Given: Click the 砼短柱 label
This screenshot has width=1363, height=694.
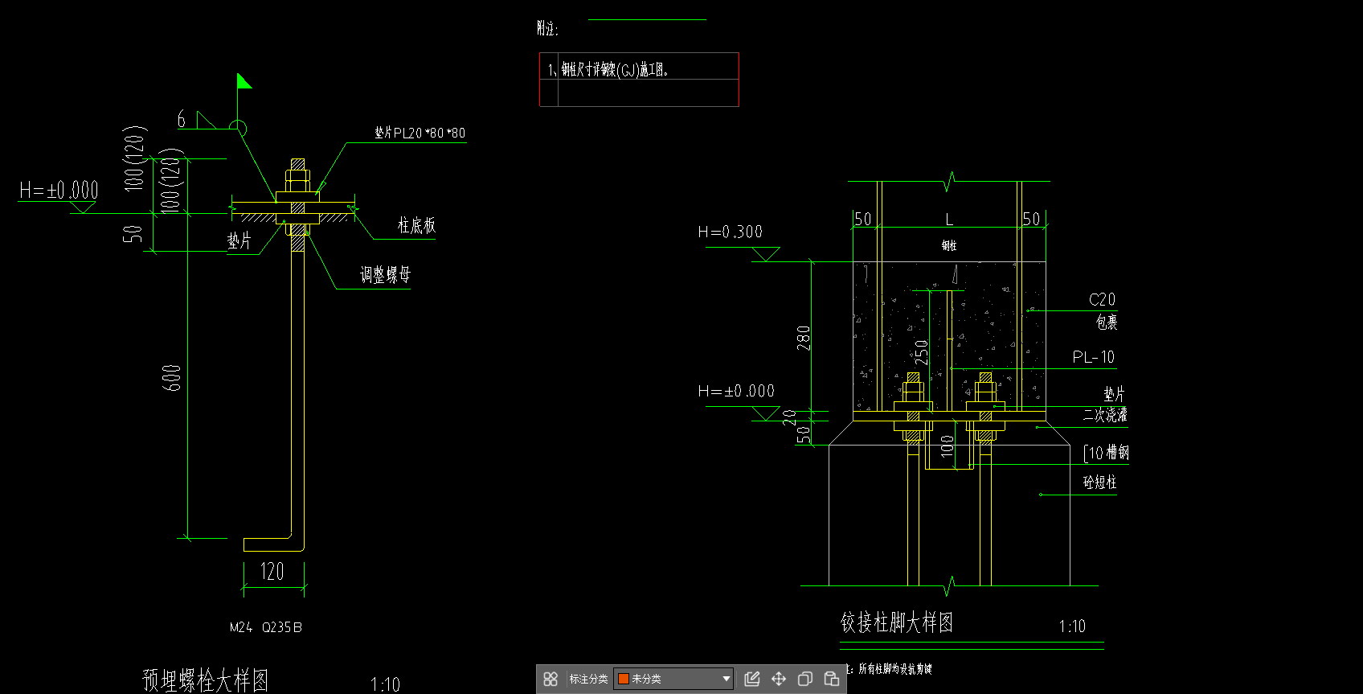Looking at the screenshot, I should click(x=1100, y=483).
